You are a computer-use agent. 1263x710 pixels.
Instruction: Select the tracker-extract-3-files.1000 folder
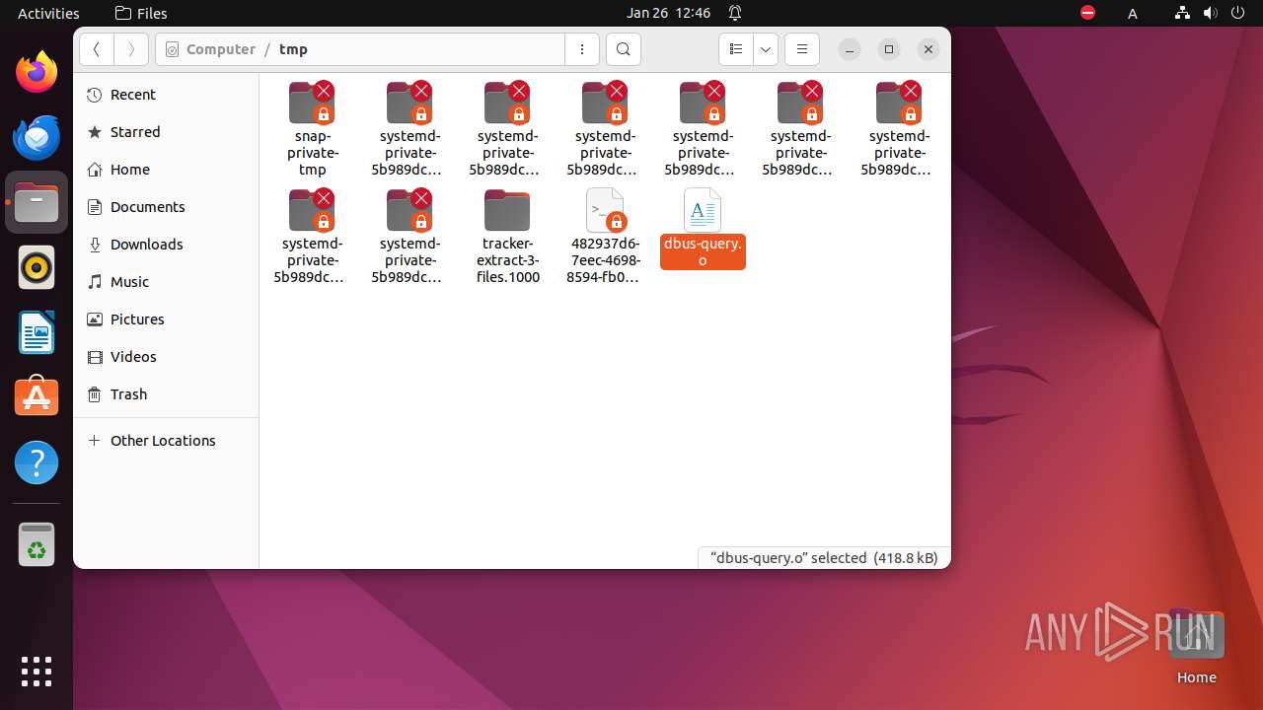pos(507,236)
